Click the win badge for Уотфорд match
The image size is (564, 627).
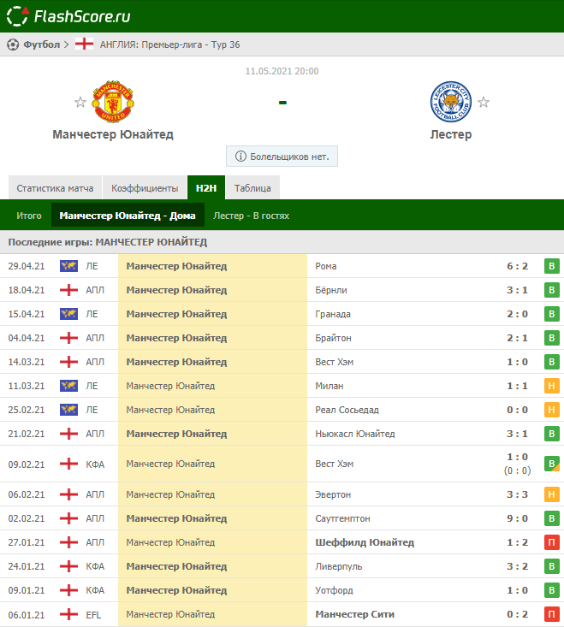(x=552, y=590)
